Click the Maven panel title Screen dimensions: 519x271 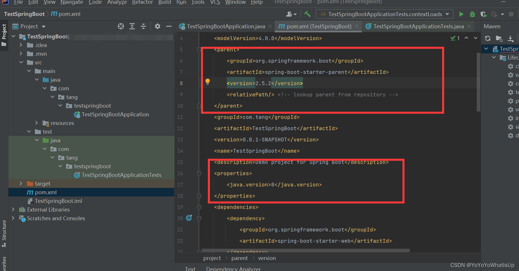492,27
